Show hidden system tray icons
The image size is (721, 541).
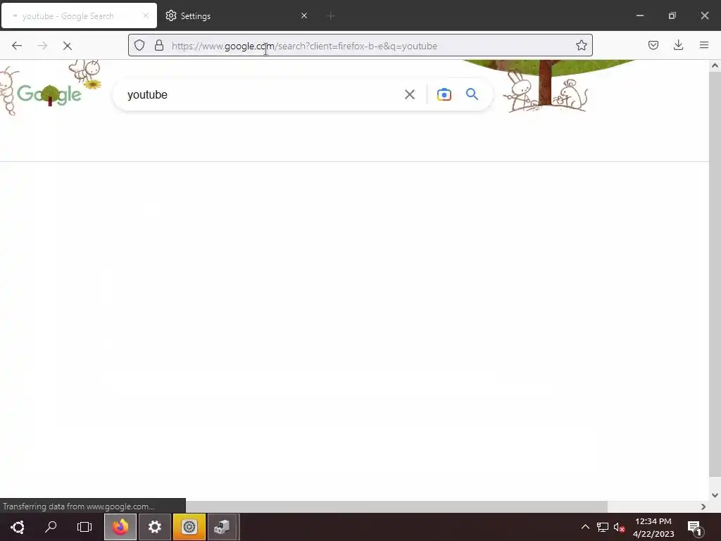(585, 527)
